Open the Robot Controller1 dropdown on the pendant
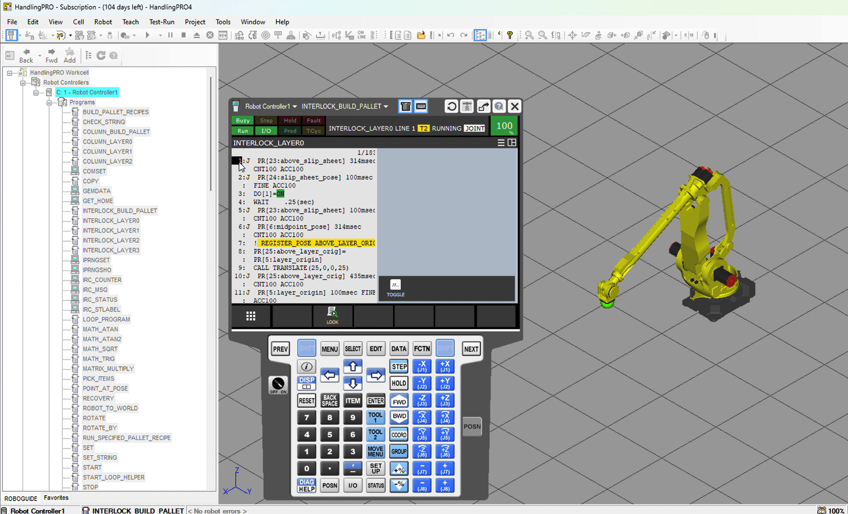Screen dimensions: 848x514 tap(295, 106)
